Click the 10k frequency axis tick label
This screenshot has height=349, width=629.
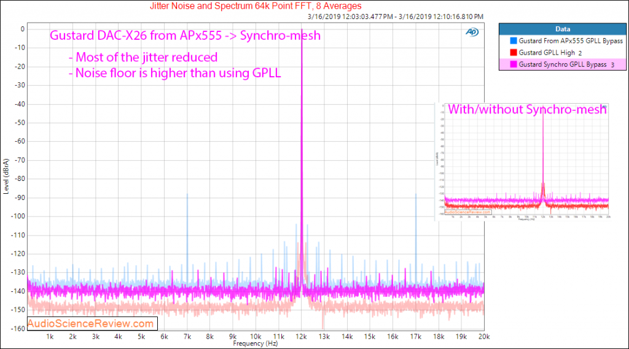coord(256,337)
